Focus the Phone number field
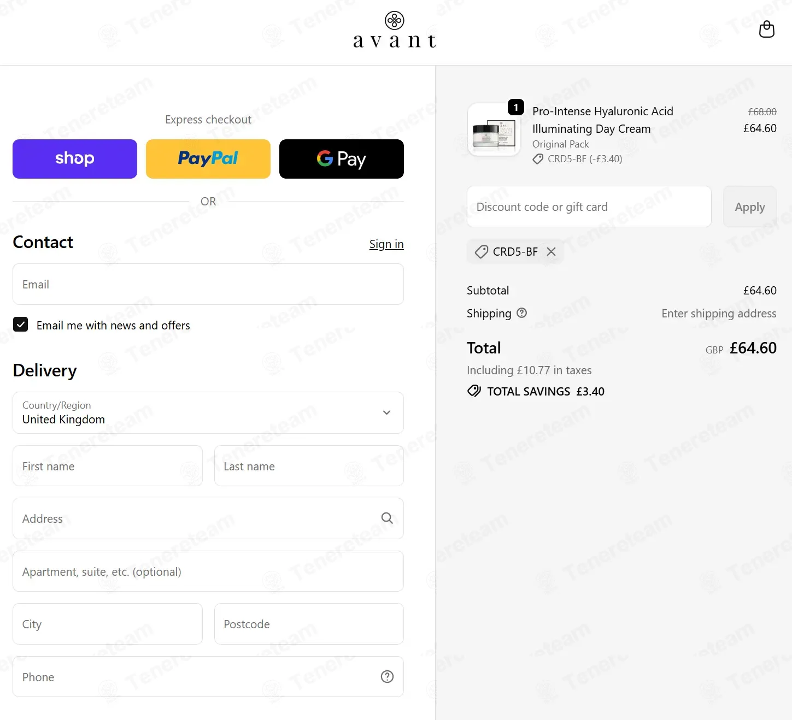Image resolution: width=792 pixels, height=720 pixels. click(208, 677)
